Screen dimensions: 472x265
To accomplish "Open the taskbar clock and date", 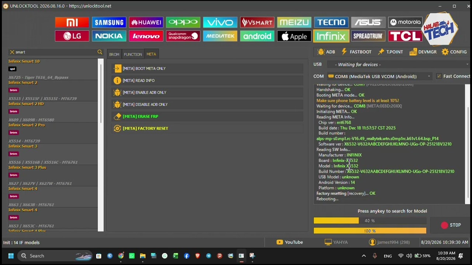I will click(447, 256).
